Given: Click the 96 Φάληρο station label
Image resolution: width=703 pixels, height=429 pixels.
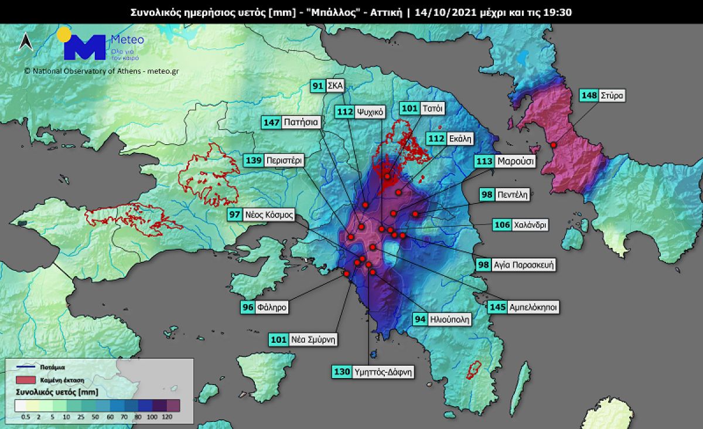Looking at the screenshot, I should tap(265, 307).
